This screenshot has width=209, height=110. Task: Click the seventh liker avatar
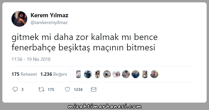click(135, 74)
